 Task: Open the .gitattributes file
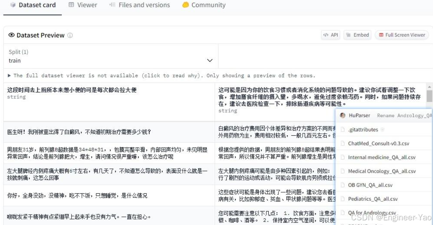click(x=363, y=130)
